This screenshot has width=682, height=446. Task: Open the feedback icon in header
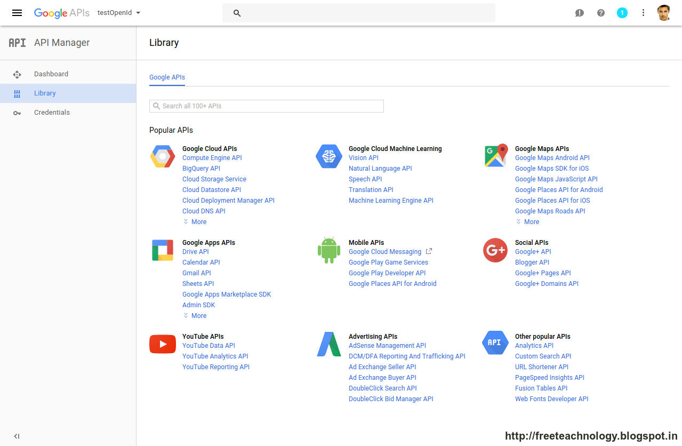[x=580, y=13]
